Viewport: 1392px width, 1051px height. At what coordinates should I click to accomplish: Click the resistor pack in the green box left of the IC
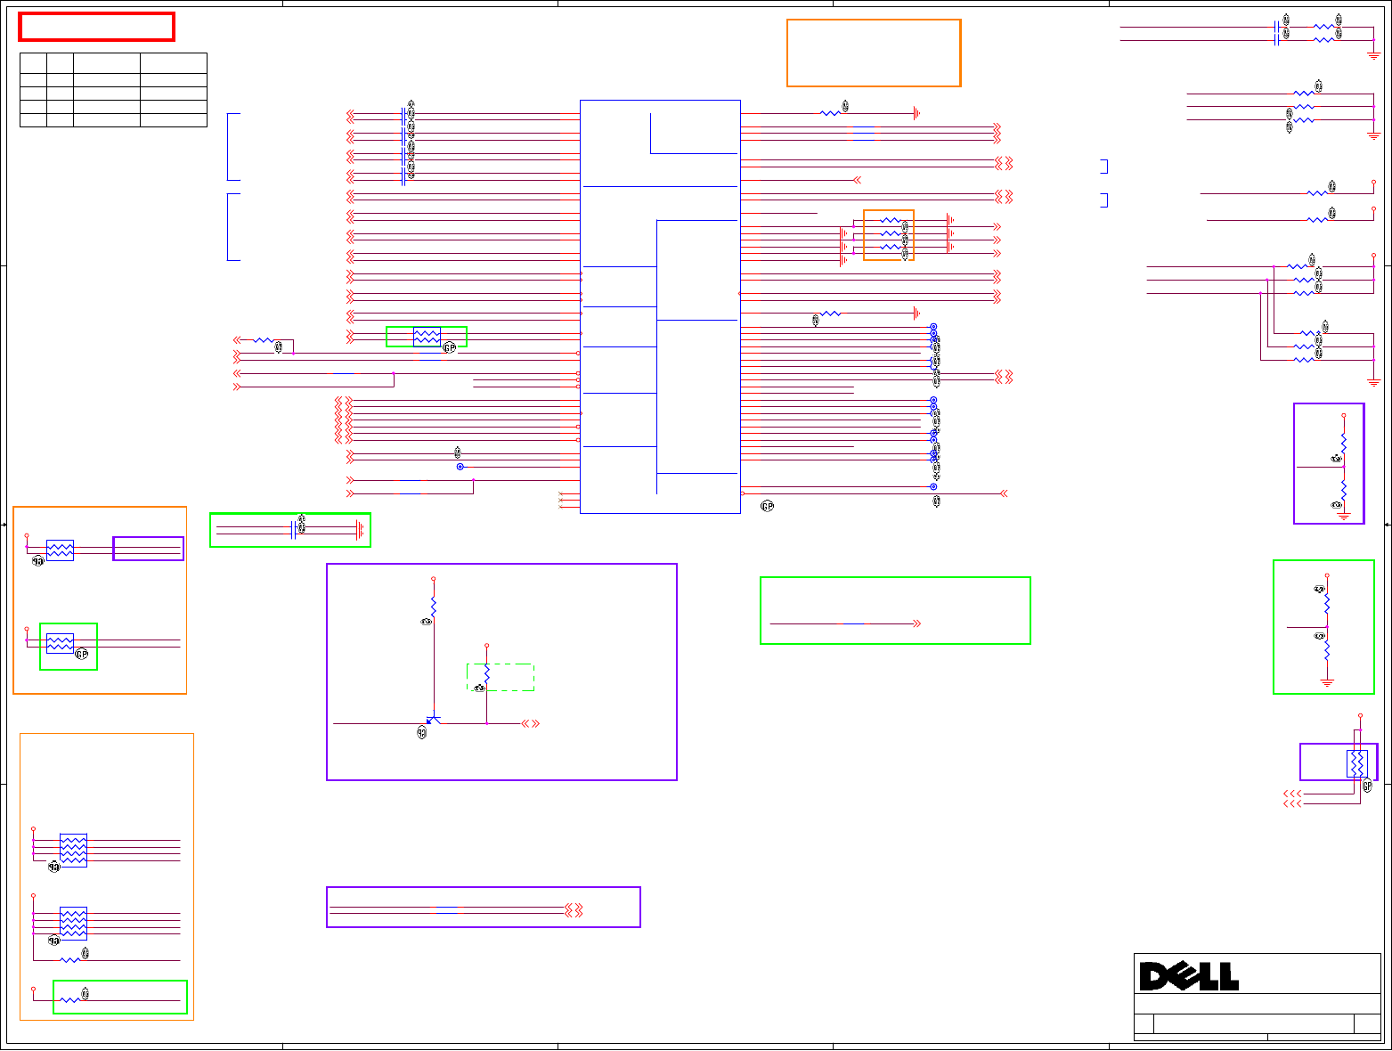click(x=427, y=337)
